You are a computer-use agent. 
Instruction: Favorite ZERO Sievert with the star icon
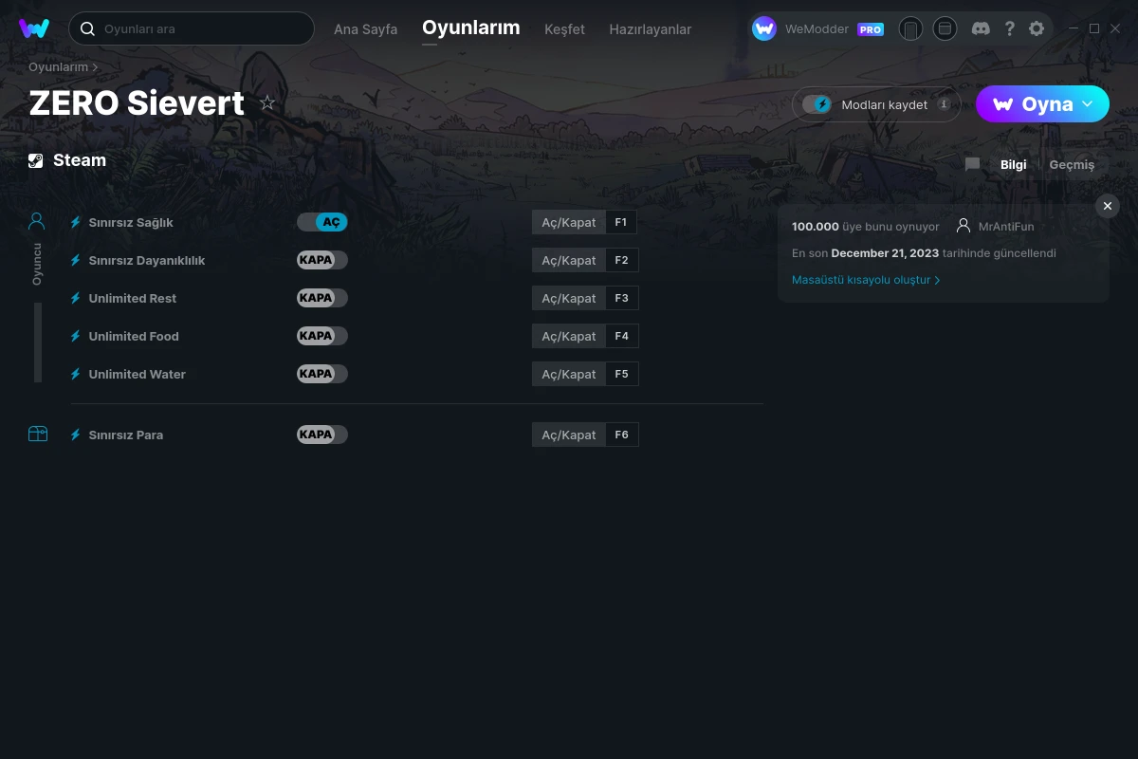[267, 102]
